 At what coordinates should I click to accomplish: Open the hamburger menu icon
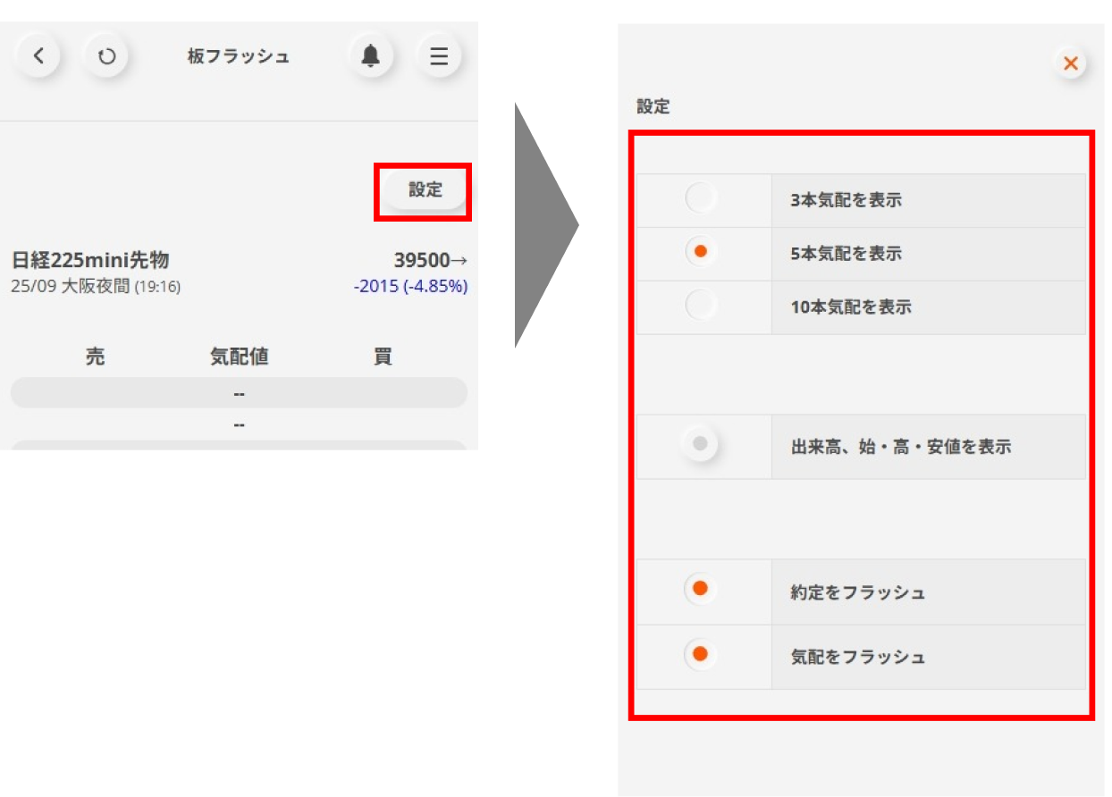click(439, 56)
